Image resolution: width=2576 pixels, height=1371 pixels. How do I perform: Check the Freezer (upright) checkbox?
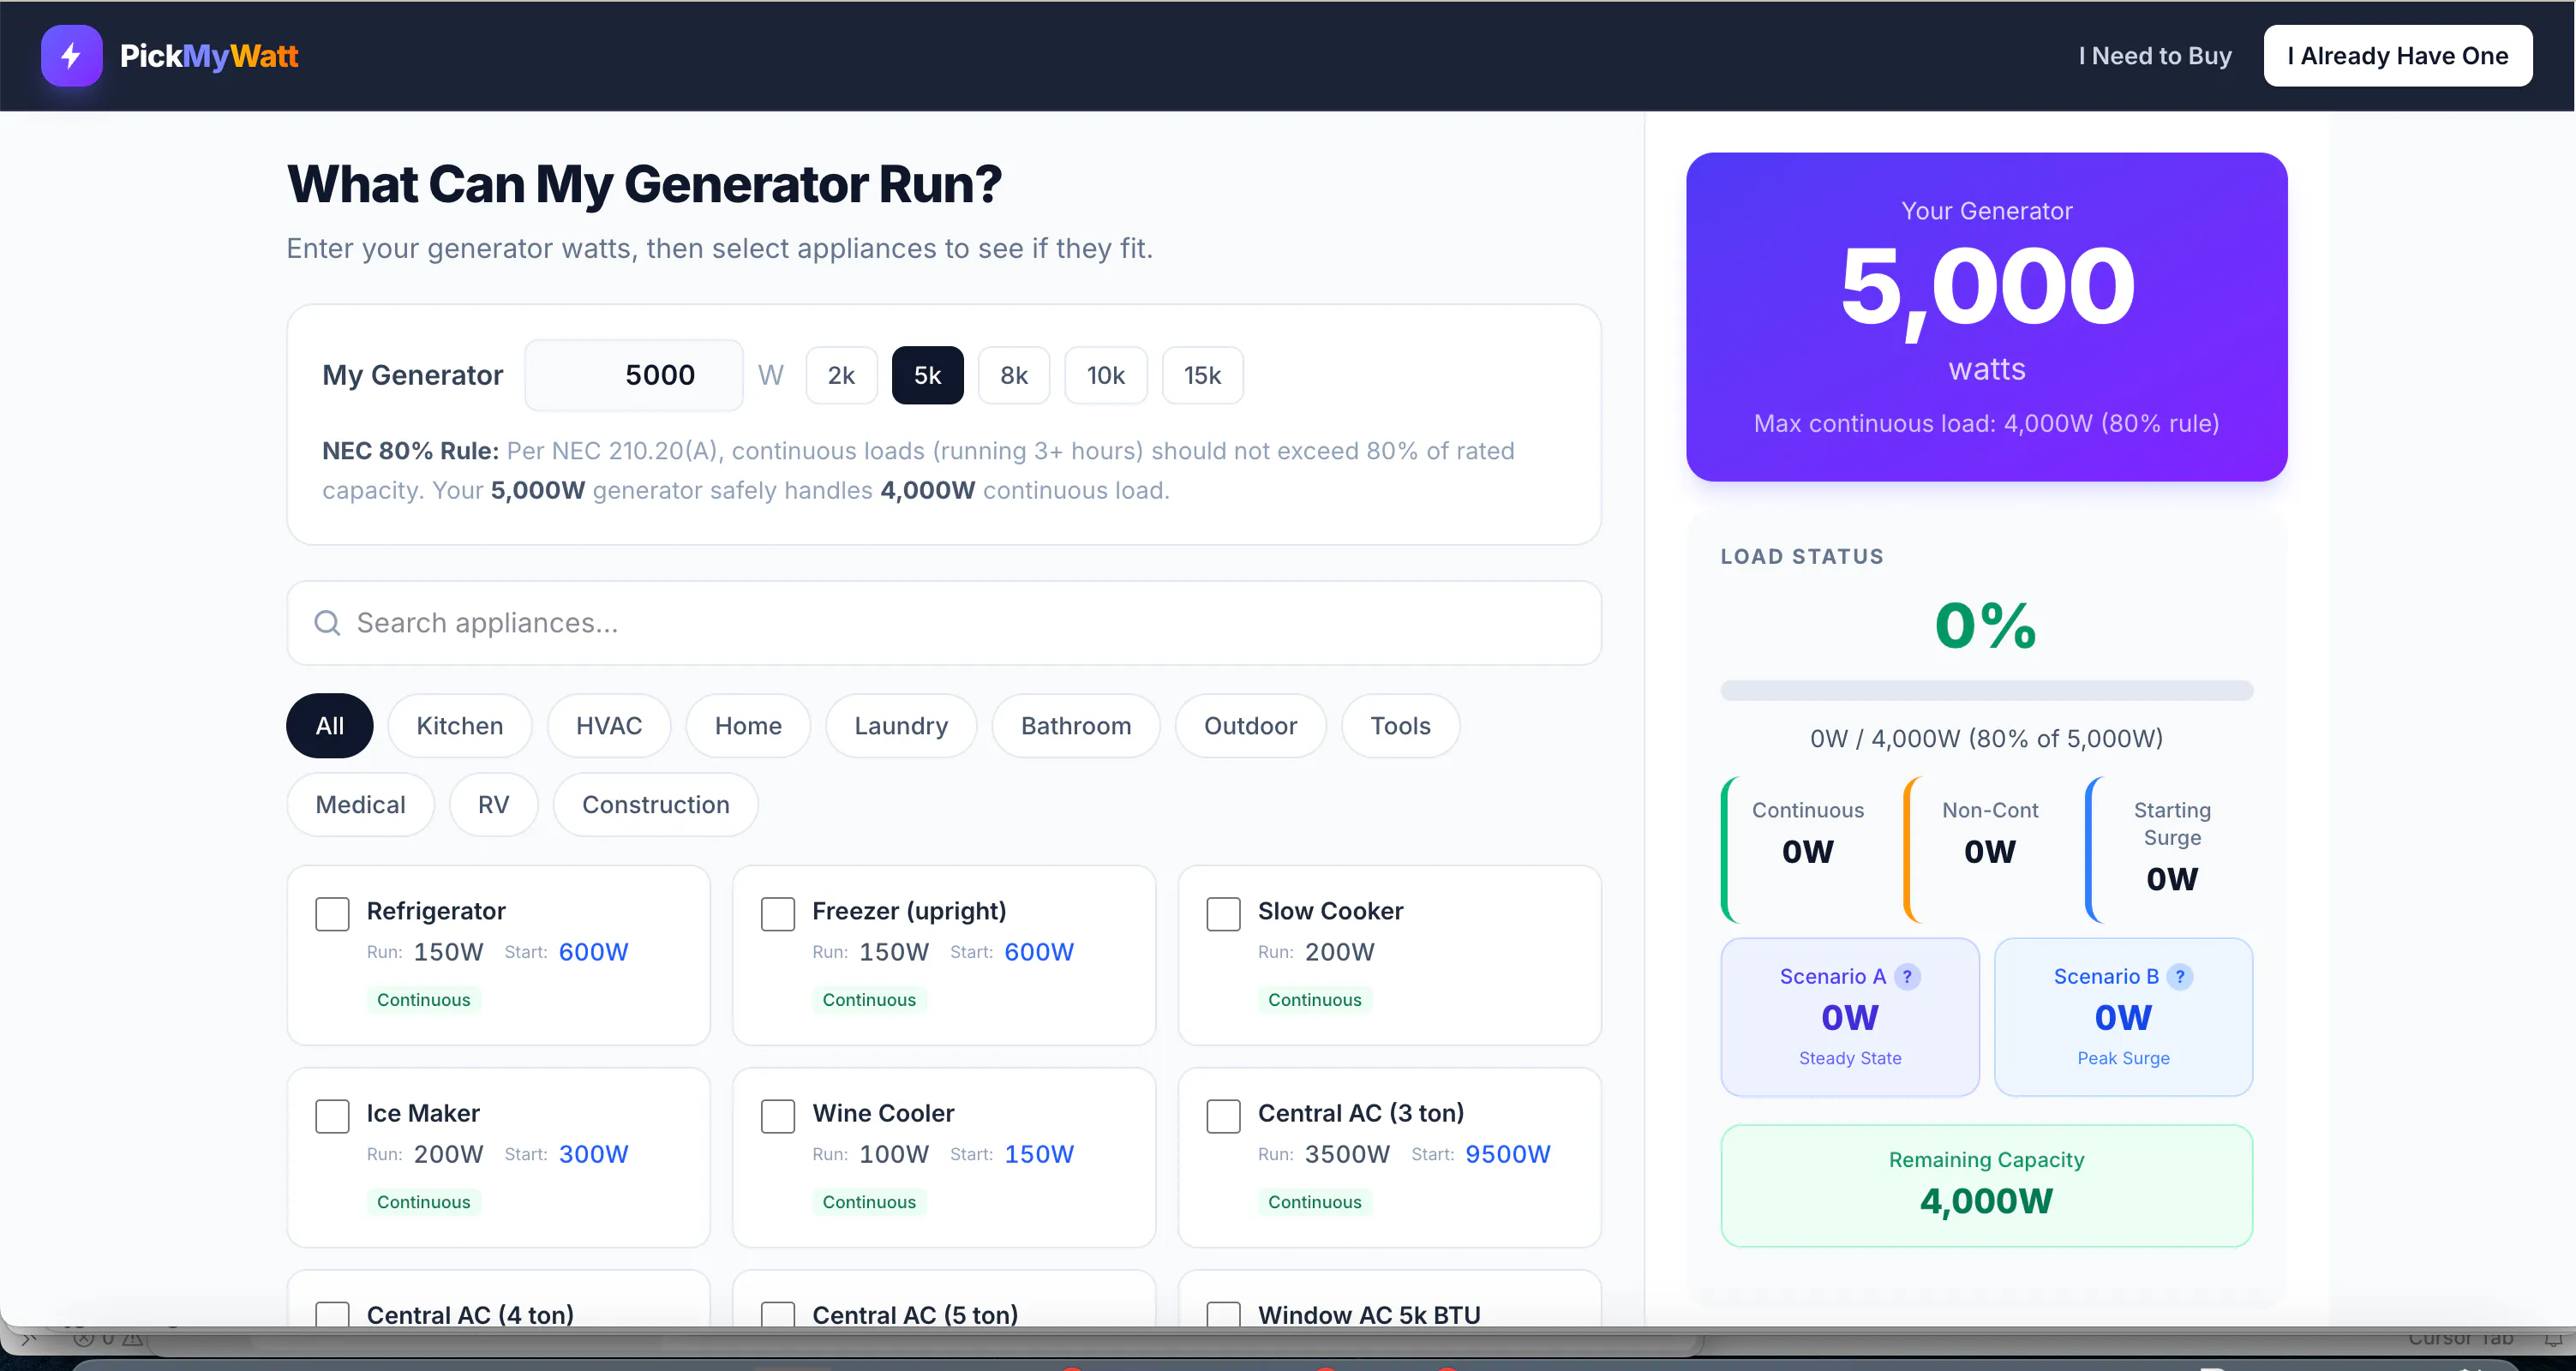tap(778, 913)
